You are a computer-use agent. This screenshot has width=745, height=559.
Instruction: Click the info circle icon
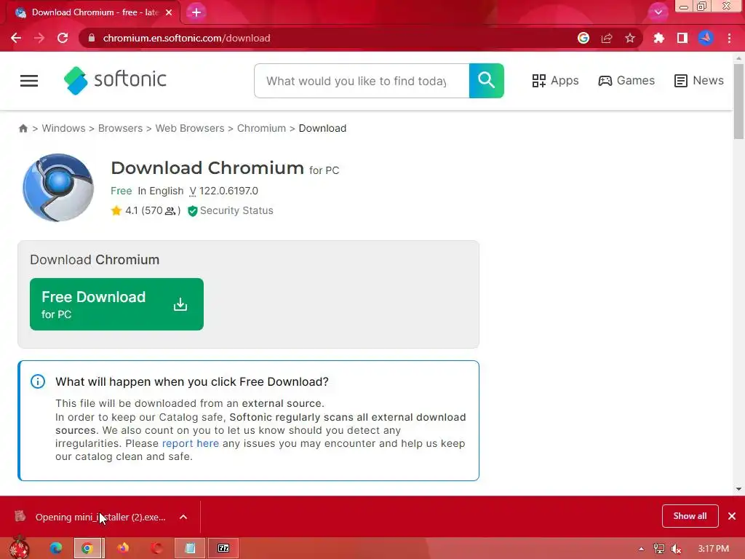click(x=38, y=381)
